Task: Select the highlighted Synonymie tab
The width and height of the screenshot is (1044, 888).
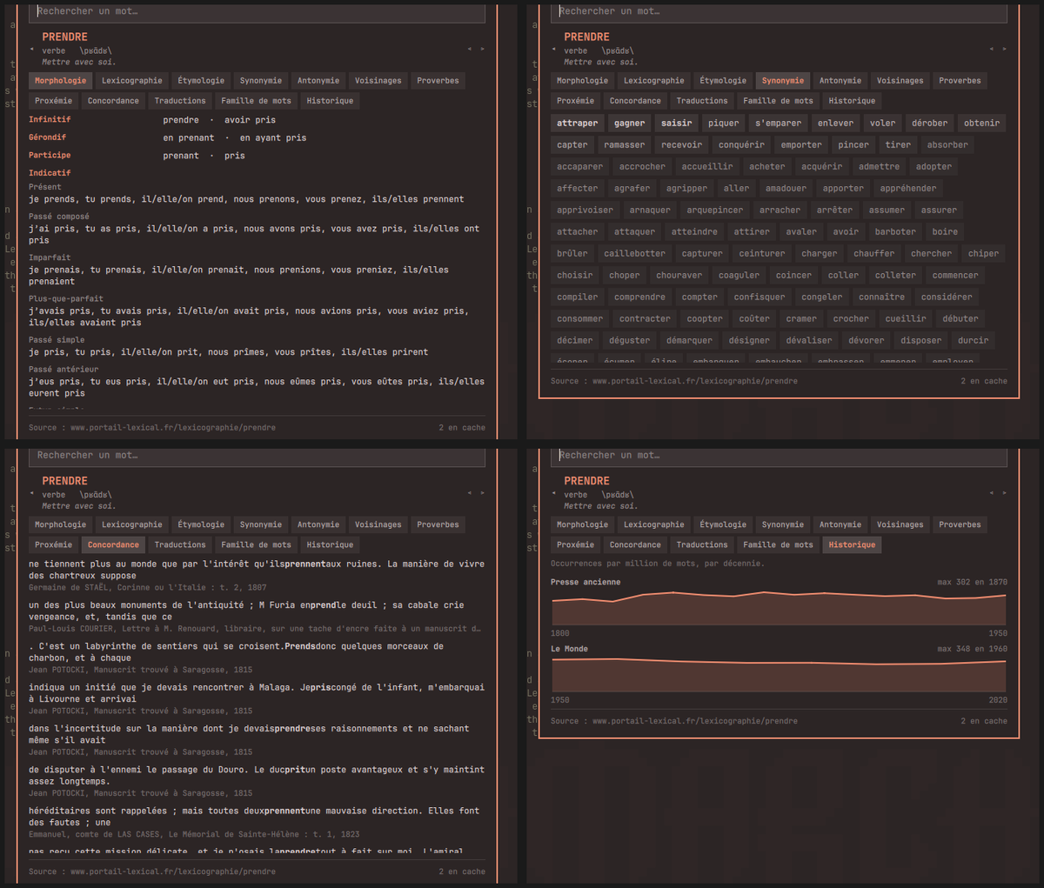Action: (x=783, y=81)
